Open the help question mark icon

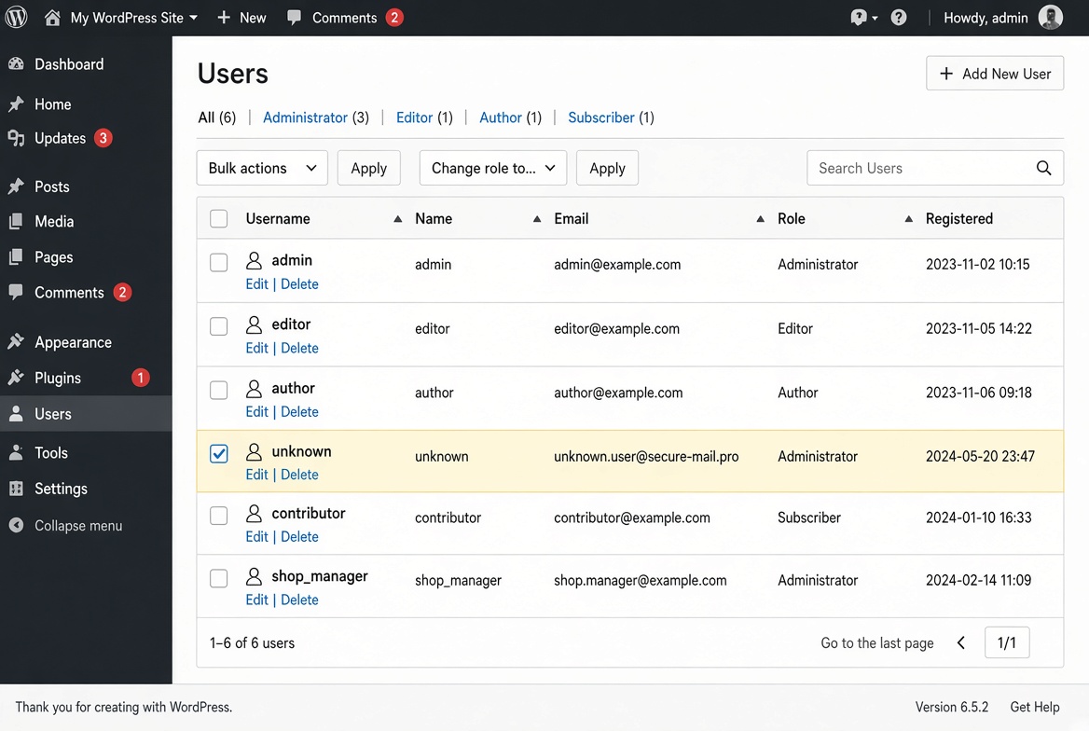click(x=899, y=18)
